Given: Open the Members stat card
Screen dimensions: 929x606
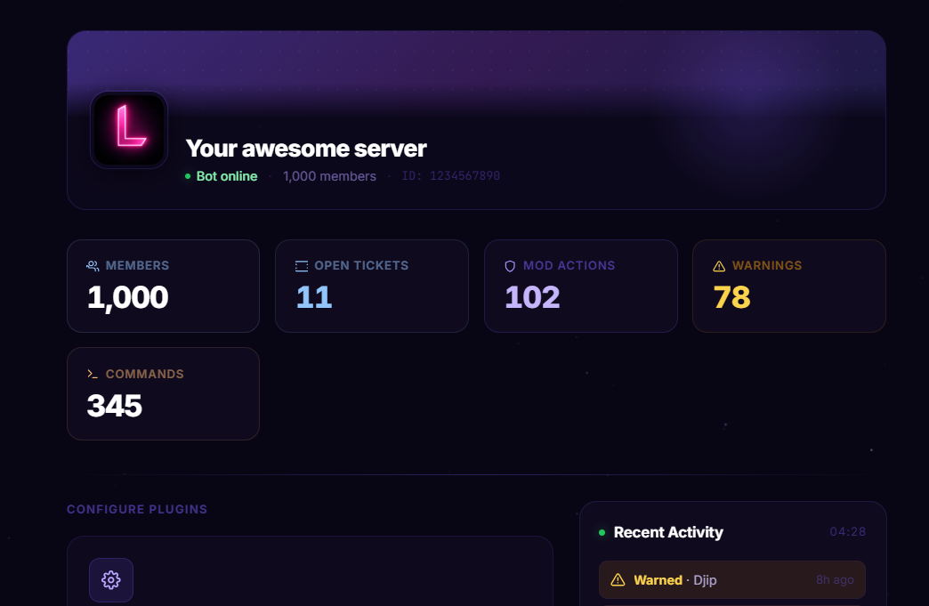Looking at the screenshot, I should [163, 287].
